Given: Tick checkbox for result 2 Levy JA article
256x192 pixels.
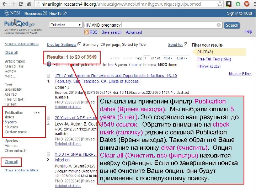Looking at the screenshot, I should [x=49, y=118].
